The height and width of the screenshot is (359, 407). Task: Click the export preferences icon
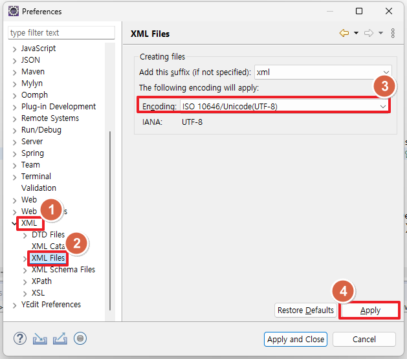[60, 338]
